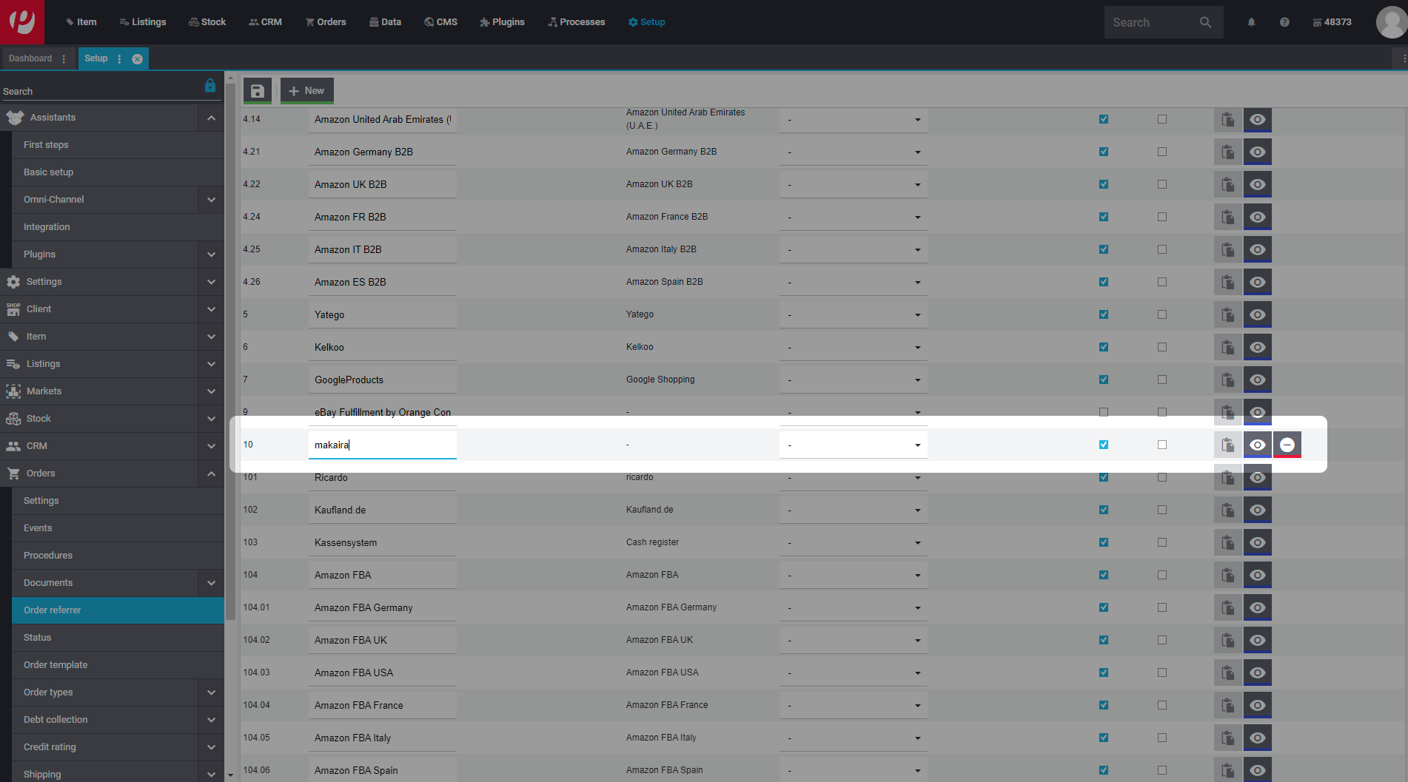Close the Setup tab
1408x782 pixels.
[137, 59]
